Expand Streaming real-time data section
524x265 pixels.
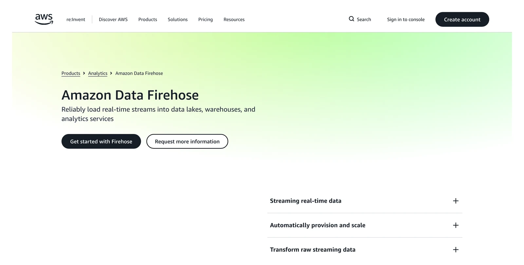(x=365, y=201)
